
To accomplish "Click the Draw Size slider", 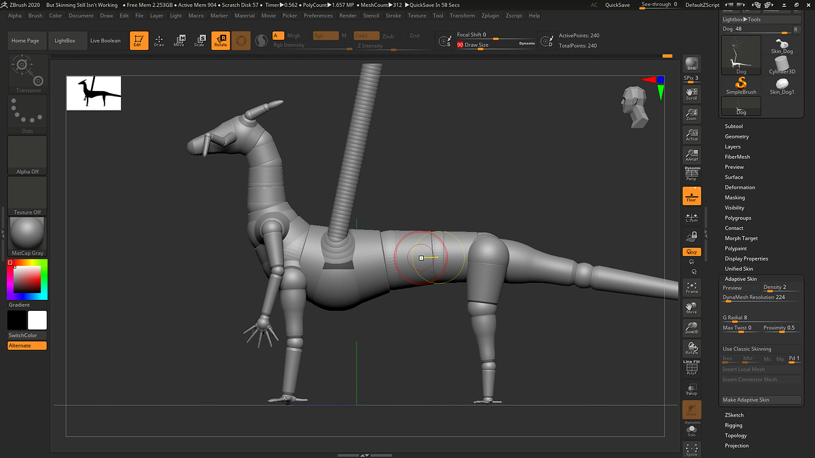I will [x=496, y=45].
